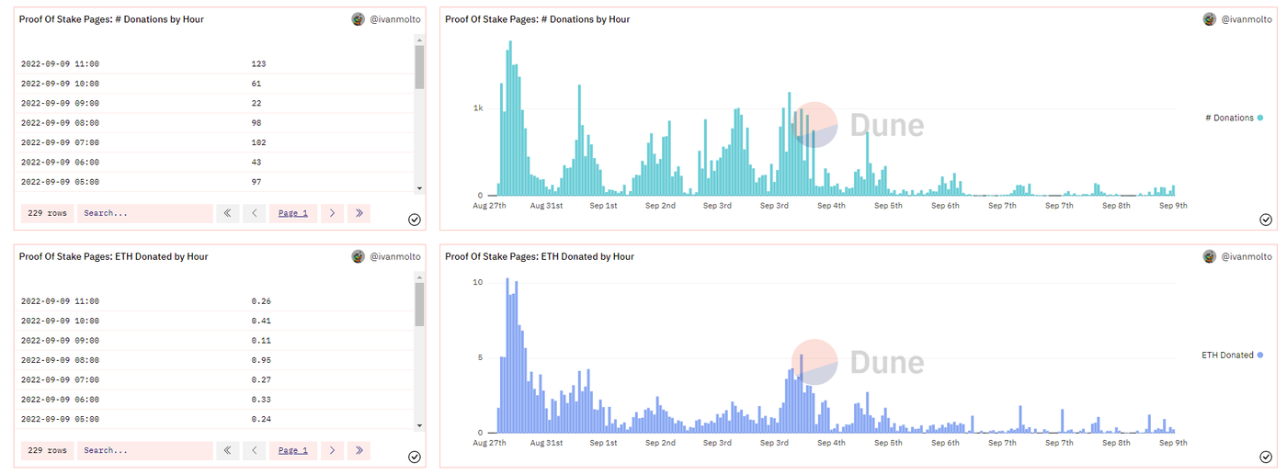
Task: Jump to the first page of the ETH Donated table
Action: coord(227,450)
